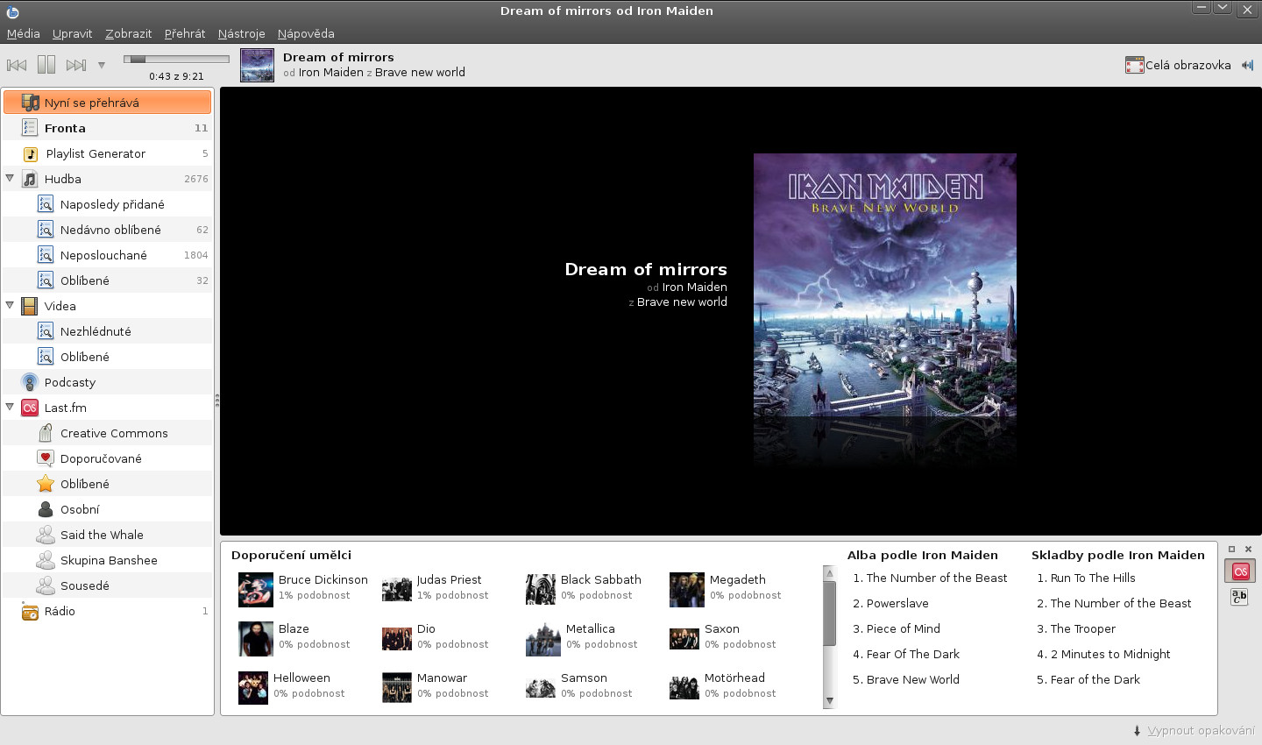
Task: Collapse the Hudba library tree
Action: point(11,178)
